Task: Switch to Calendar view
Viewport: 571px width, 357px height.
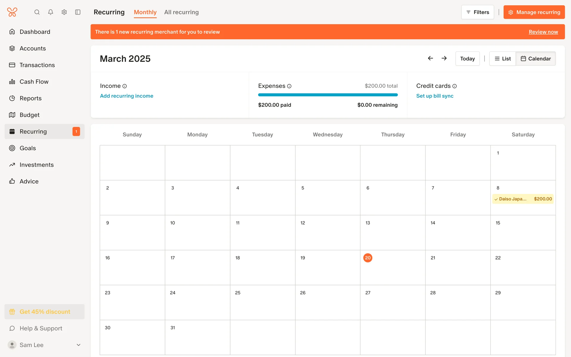Action: click(x=536, y=59)
